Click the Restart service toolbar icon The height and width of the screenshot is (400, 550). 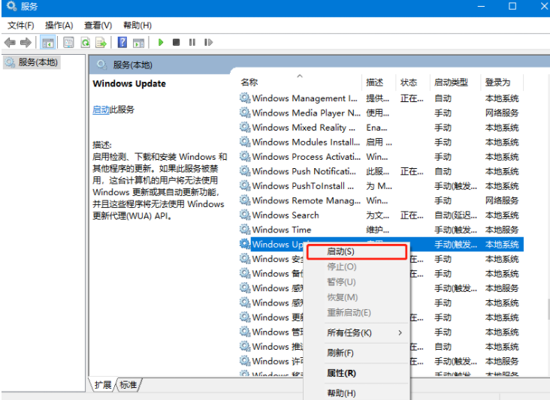pos(208,42)
